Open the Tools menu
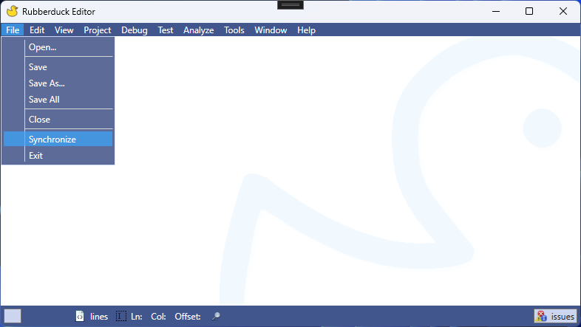The height and width of the screenshot is (327, 581). tap(234, 30)
